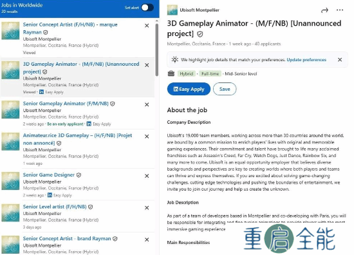Click LinkedIn Easy Apply icon on Senior Gameplay Animator row
354x255 pixels.
click(89, 124)
